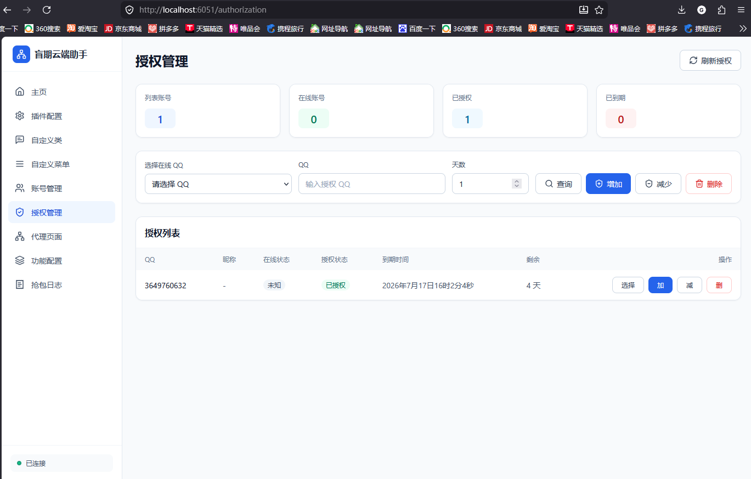Click the 已授权 count card
The height and width of the screenshot is (479, 751).
515,111
